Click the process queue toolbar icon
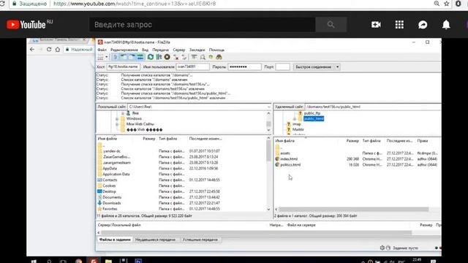Viewport: 468px width, 263px height. pos(159,57)
